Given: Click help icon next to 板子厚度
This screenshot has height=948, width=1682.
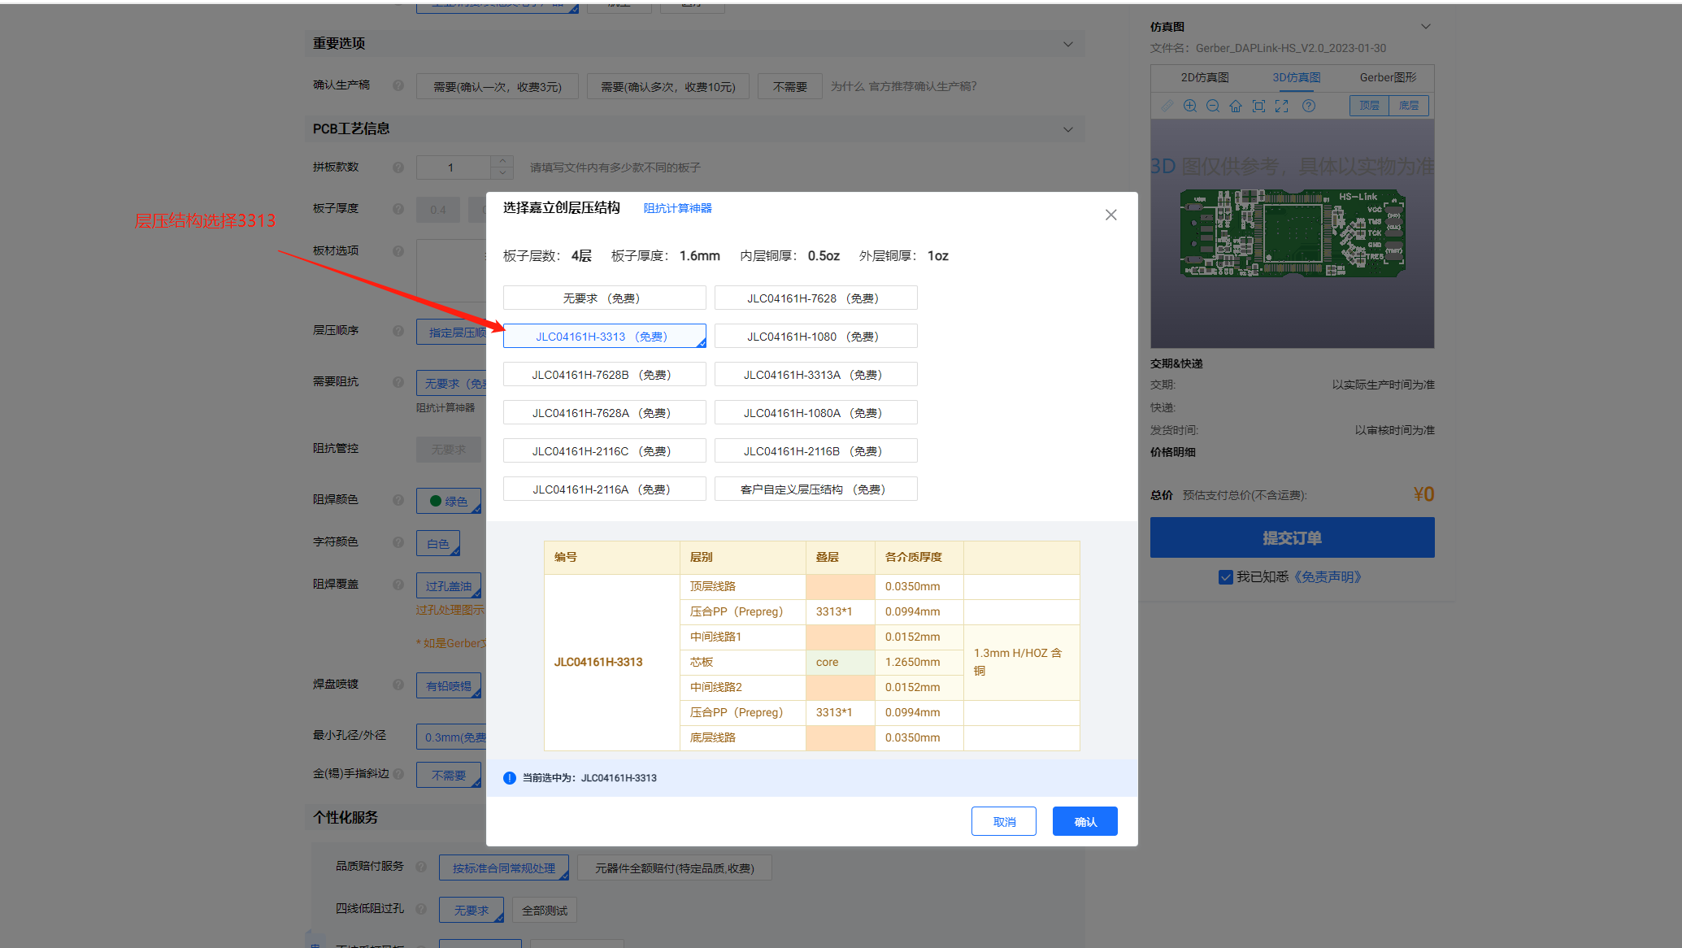Looking at the screenshot, I should [x=398, y=209].
